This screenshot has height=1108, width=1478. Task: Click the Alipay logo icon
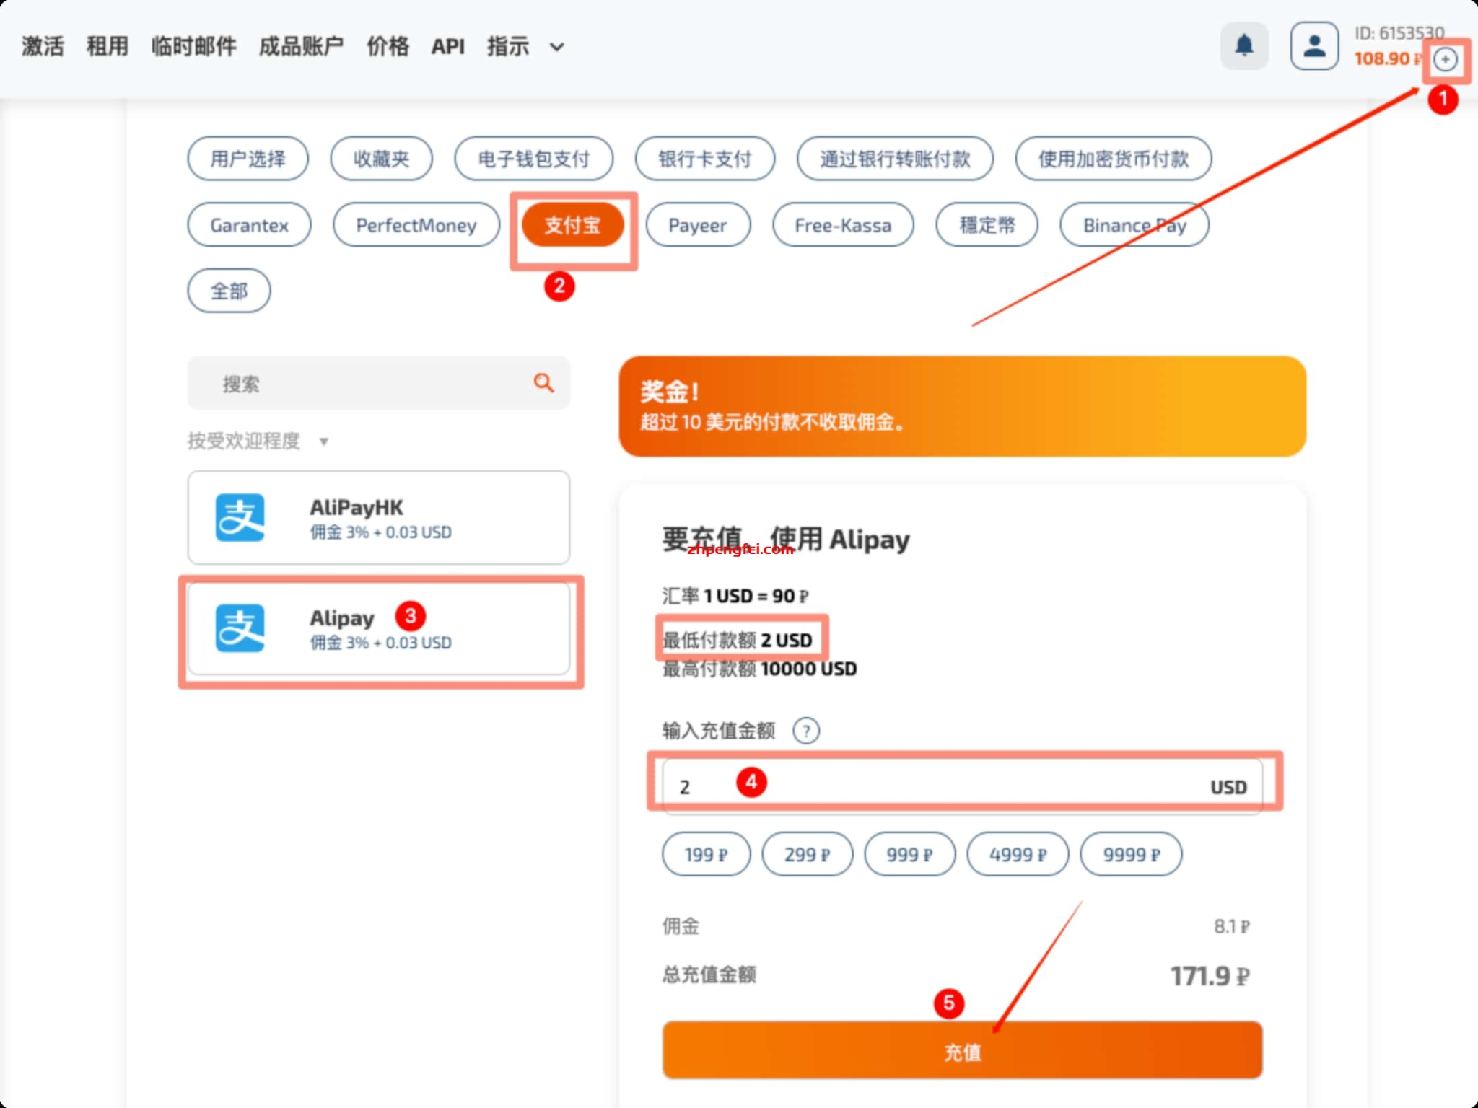click(x=240, y=628)
